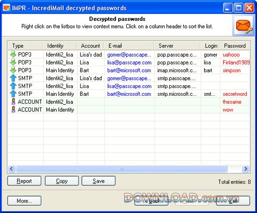Image resolution: width=257 pixels, height=213 pixels.
Task: Sort the list by E-mail column
Action: (129, 46)
